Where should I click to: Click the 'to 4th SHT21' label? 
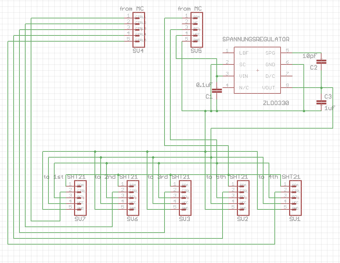click(x=279, y=177)
